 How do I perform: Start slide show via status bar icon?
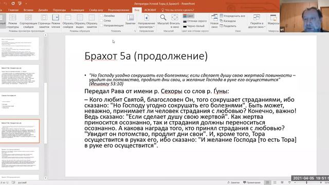[289, 182]
